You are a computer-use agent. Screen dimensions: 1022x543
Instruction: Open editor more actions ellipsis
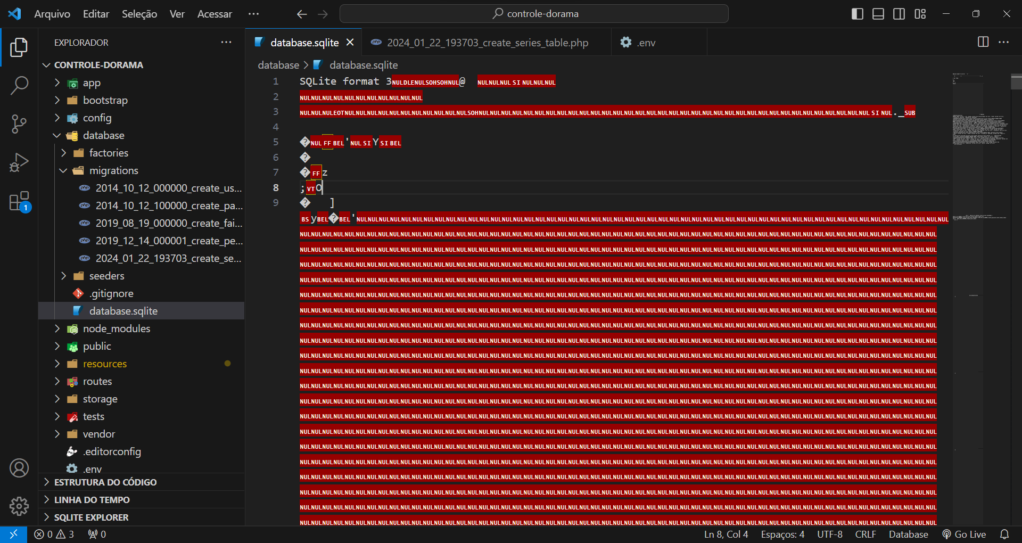[x=1003, y=42]
